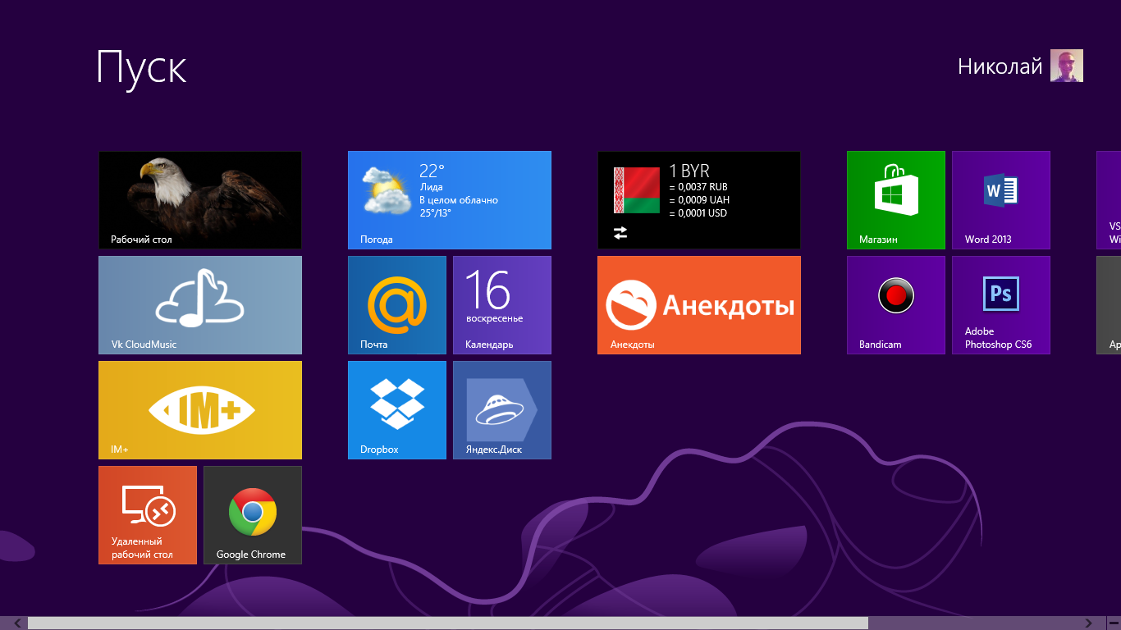Launch the Dropbox tile
The height and width of the screenshot is (630, 1121).
[397, 410]
